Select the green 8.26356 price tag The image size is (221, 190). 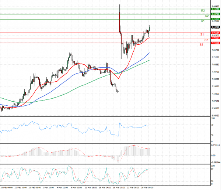click(215, 19)
